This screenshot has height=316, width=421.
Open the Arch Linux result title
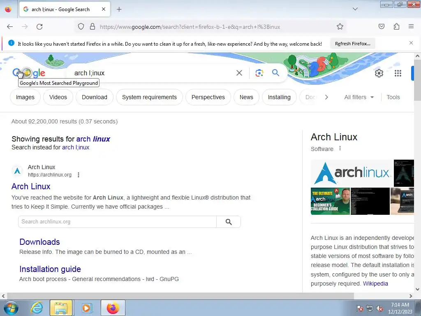(31, 186)
